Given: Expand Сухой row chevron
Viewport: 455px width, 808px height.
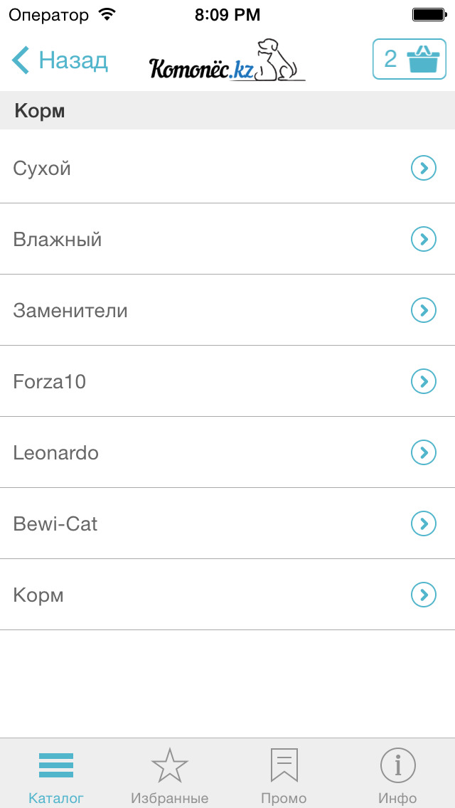Looking at the screenshot, I should pyautogui.click(x=424, y=168).
